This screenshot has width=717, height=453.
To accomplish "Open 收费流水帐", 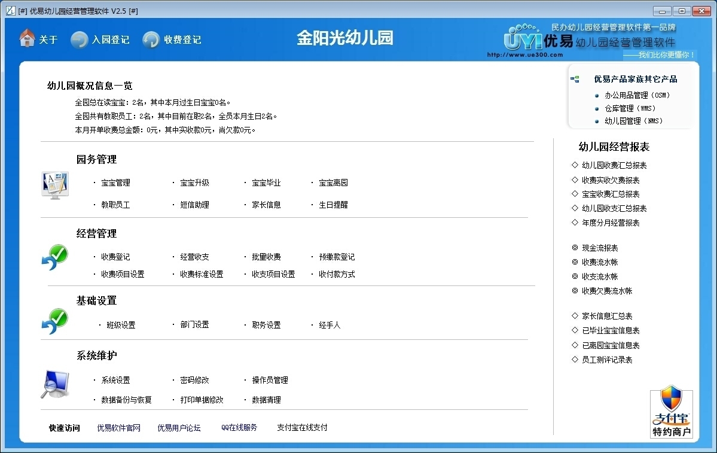I will coord(600,262).
